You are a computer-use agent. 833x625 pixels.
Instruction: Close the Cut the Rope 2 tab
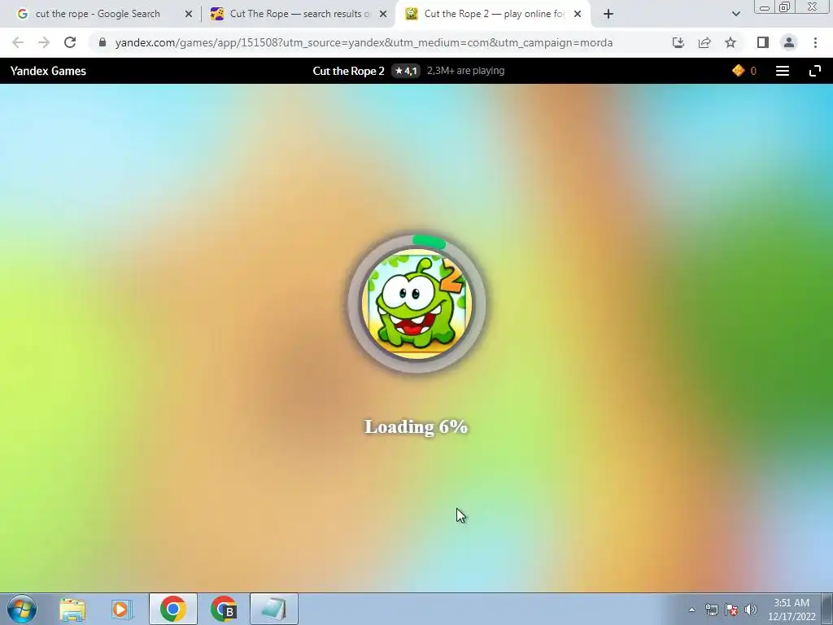click(578, 14)
